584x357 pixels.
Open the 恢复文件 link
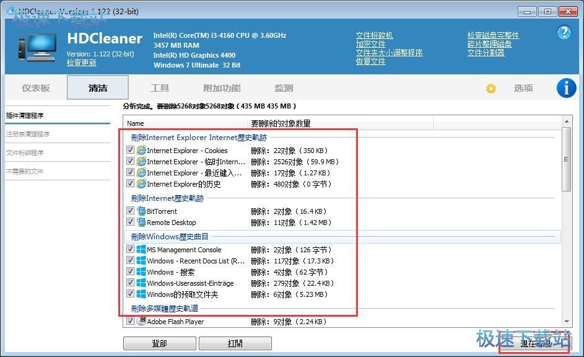[370, 61]
